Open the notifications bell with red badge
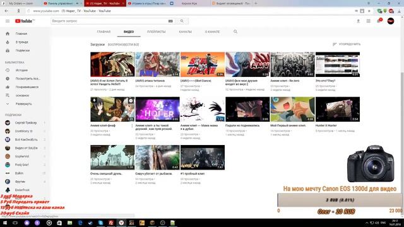404x227 pixels. pos(379,21)
